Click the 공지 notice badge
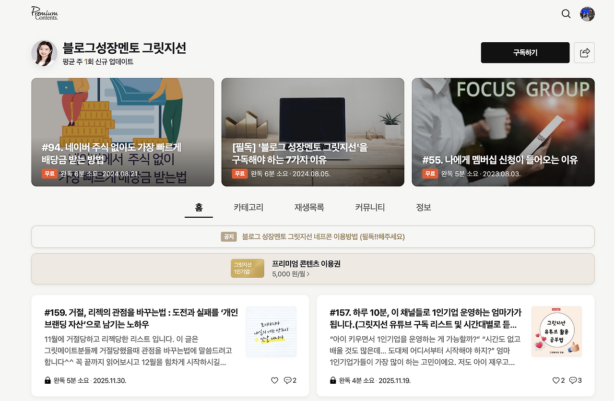 click(x=229, y=237)
